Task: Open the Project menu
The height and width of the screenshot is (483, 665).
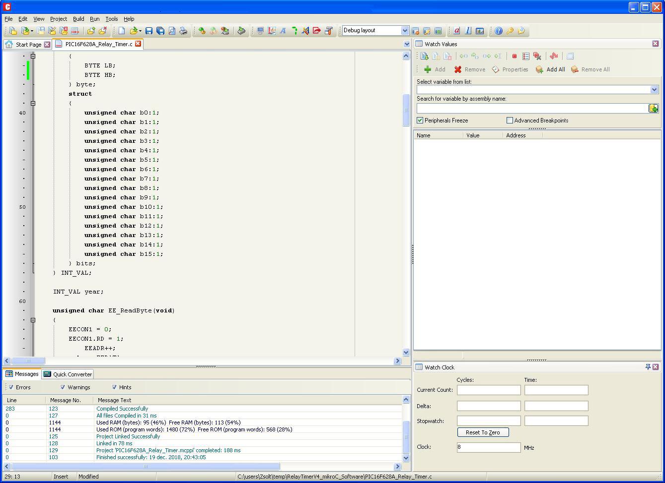Action: [x=59, y=19]
